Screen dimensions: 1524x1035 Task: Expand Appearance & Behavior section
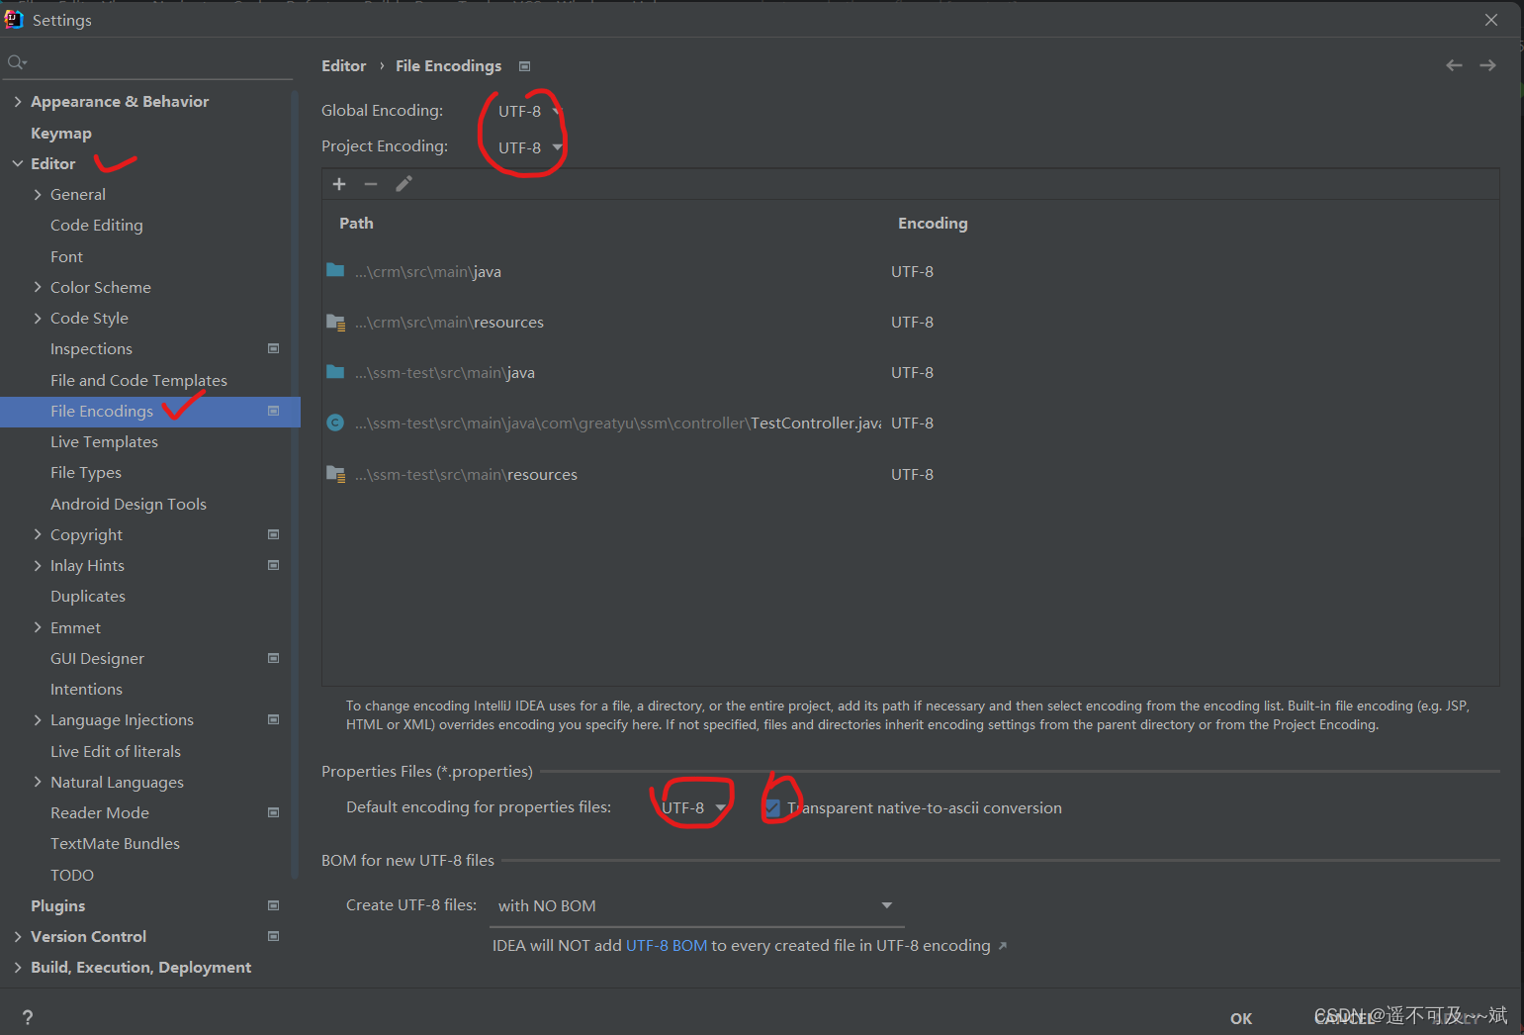click(18, 101)
